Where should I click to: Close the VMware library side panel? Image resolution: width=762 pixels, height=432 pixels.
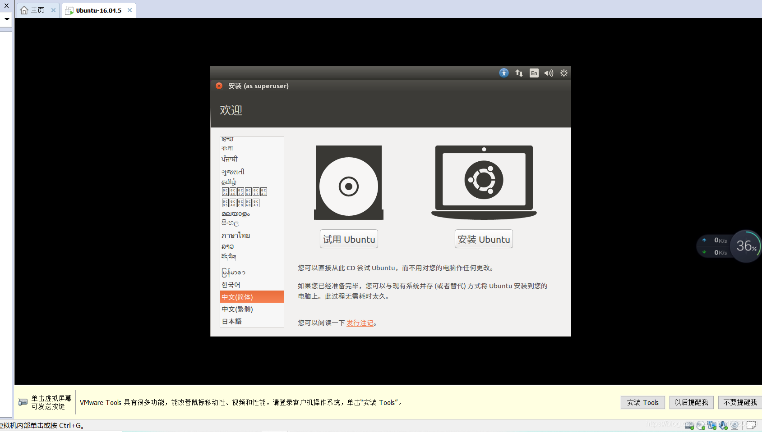click(6, 5)
